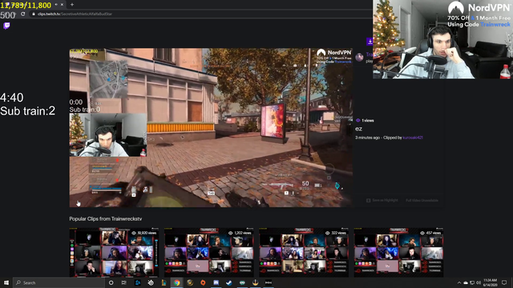Click the taskbar Search box
Viewport: 513px width, 288px height.
coord(59,282)
